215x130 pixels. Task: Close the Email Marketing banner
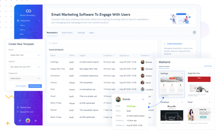(x=193, y=11)
